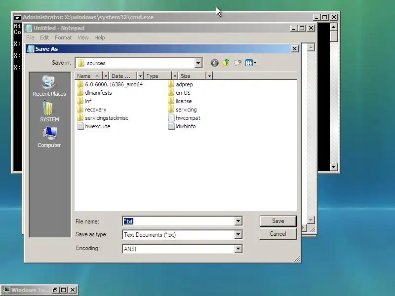Screen dimensions: 395x296
Task: Click the Save As dialog resize grip
Action: click(x=297, y=259)
